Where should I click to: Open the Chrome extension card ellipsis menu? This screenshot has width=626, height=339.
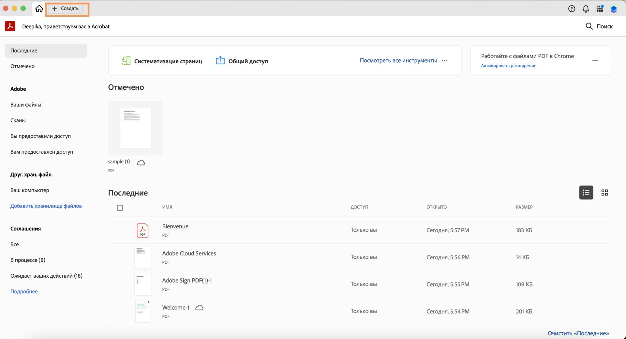[595, 61]
